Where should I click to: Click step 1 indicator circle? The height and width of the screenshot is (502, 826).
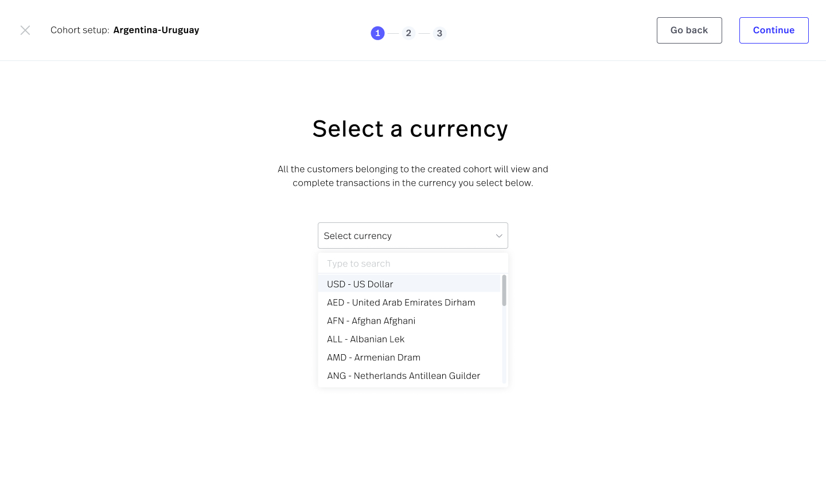tap(377, 33)
